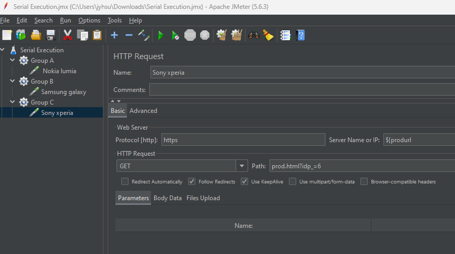The image size is (455, 254).
Task: Select the Group B tree label
Action: coord(42,82)
